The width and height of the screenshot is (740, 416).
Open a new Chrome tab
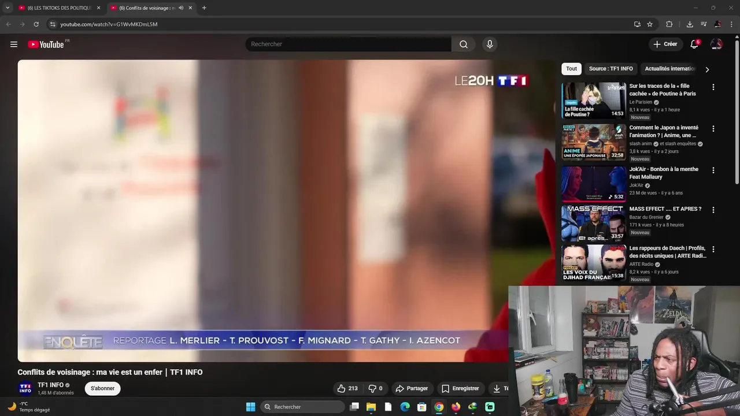tap(204, 8)
